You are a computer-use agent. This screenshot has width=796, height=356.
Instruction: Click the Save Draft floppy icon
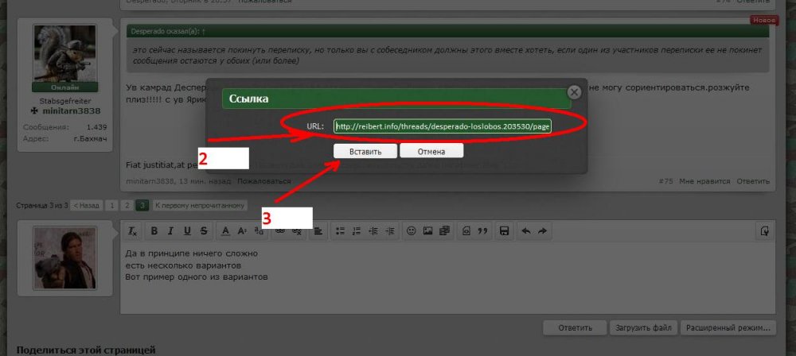[503, 231]
